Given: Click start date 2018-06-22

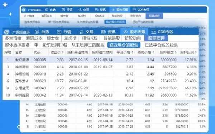Looking at the screenshot, I should click(x=78, y=74).
